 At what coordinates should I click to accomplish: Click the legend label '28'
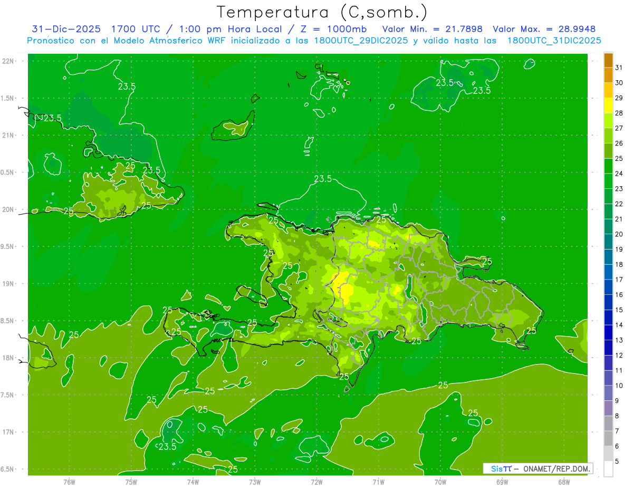619,113
